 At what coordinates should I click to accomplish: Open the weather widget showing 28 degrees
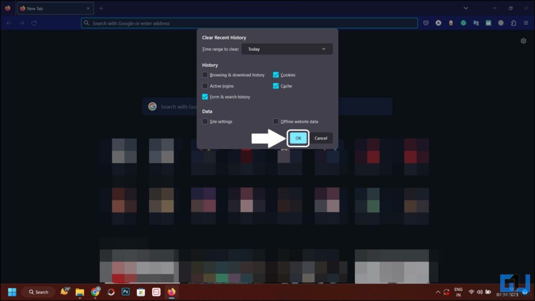[x=64, y=292]
